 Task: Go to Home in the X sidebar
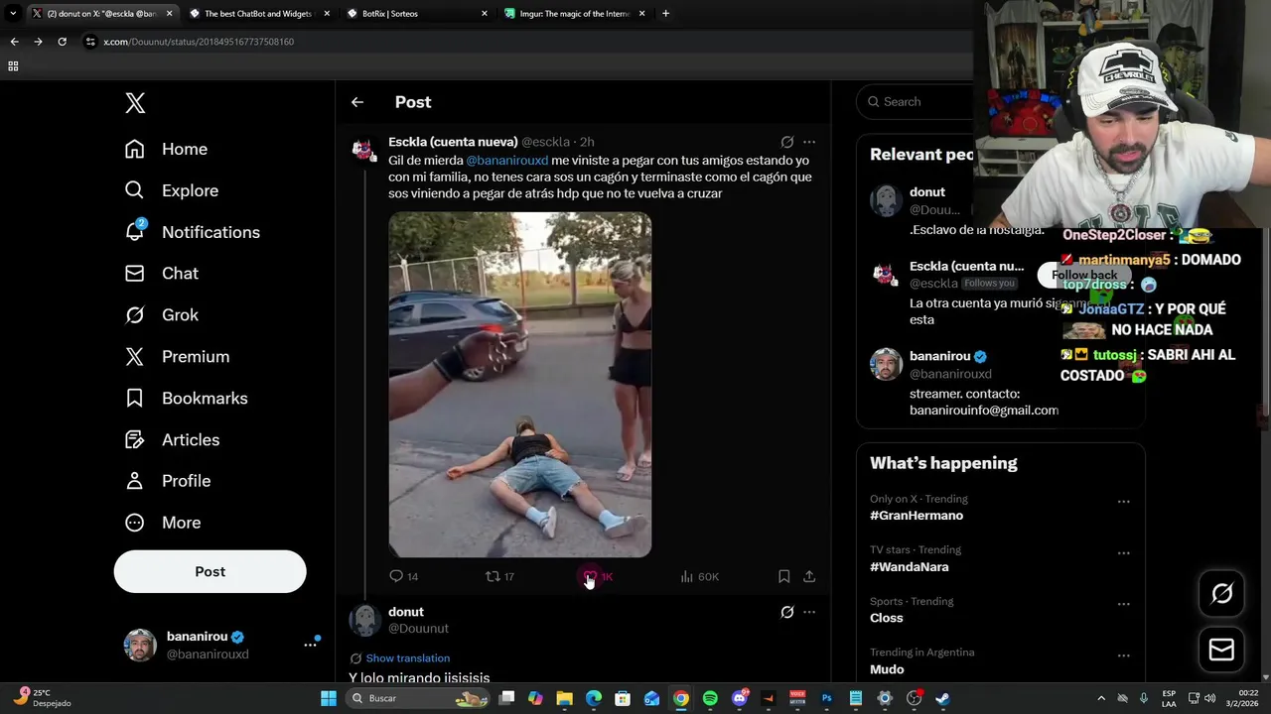pyautogui.click(x=166, y=149)
